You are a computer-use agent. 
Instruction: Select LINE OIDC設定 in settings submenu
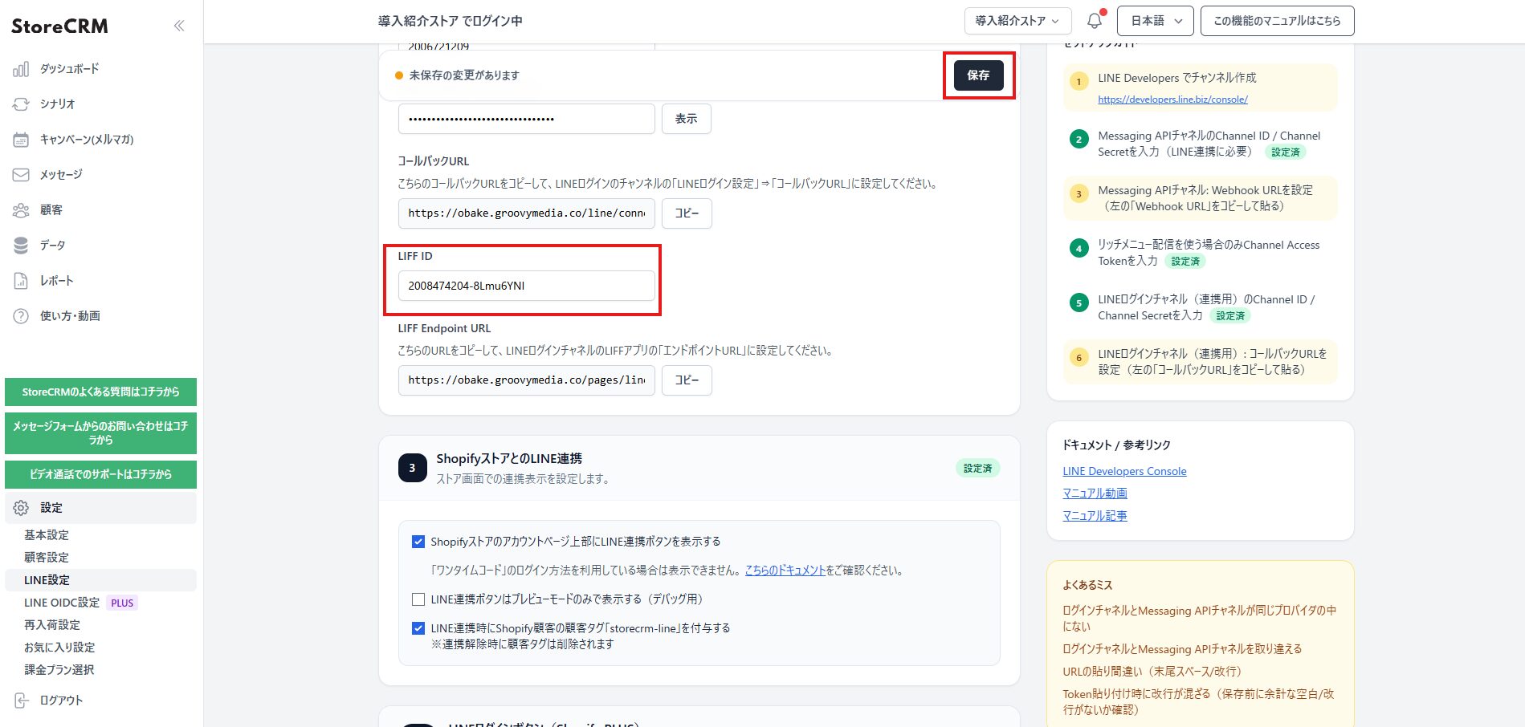pos(62,603)
